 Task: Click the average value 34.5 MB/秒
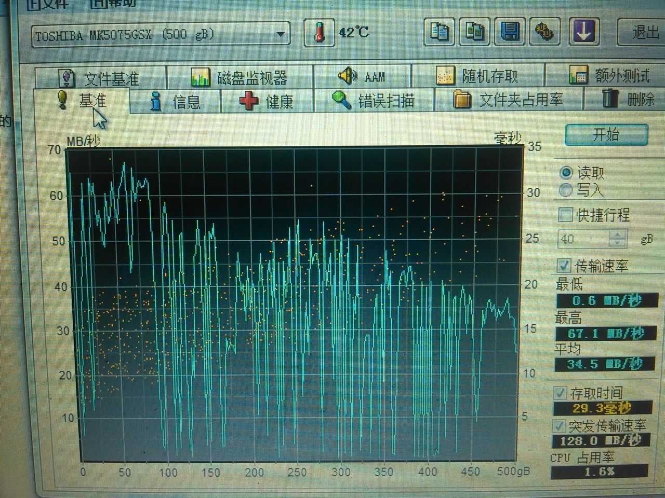[605, 364]
